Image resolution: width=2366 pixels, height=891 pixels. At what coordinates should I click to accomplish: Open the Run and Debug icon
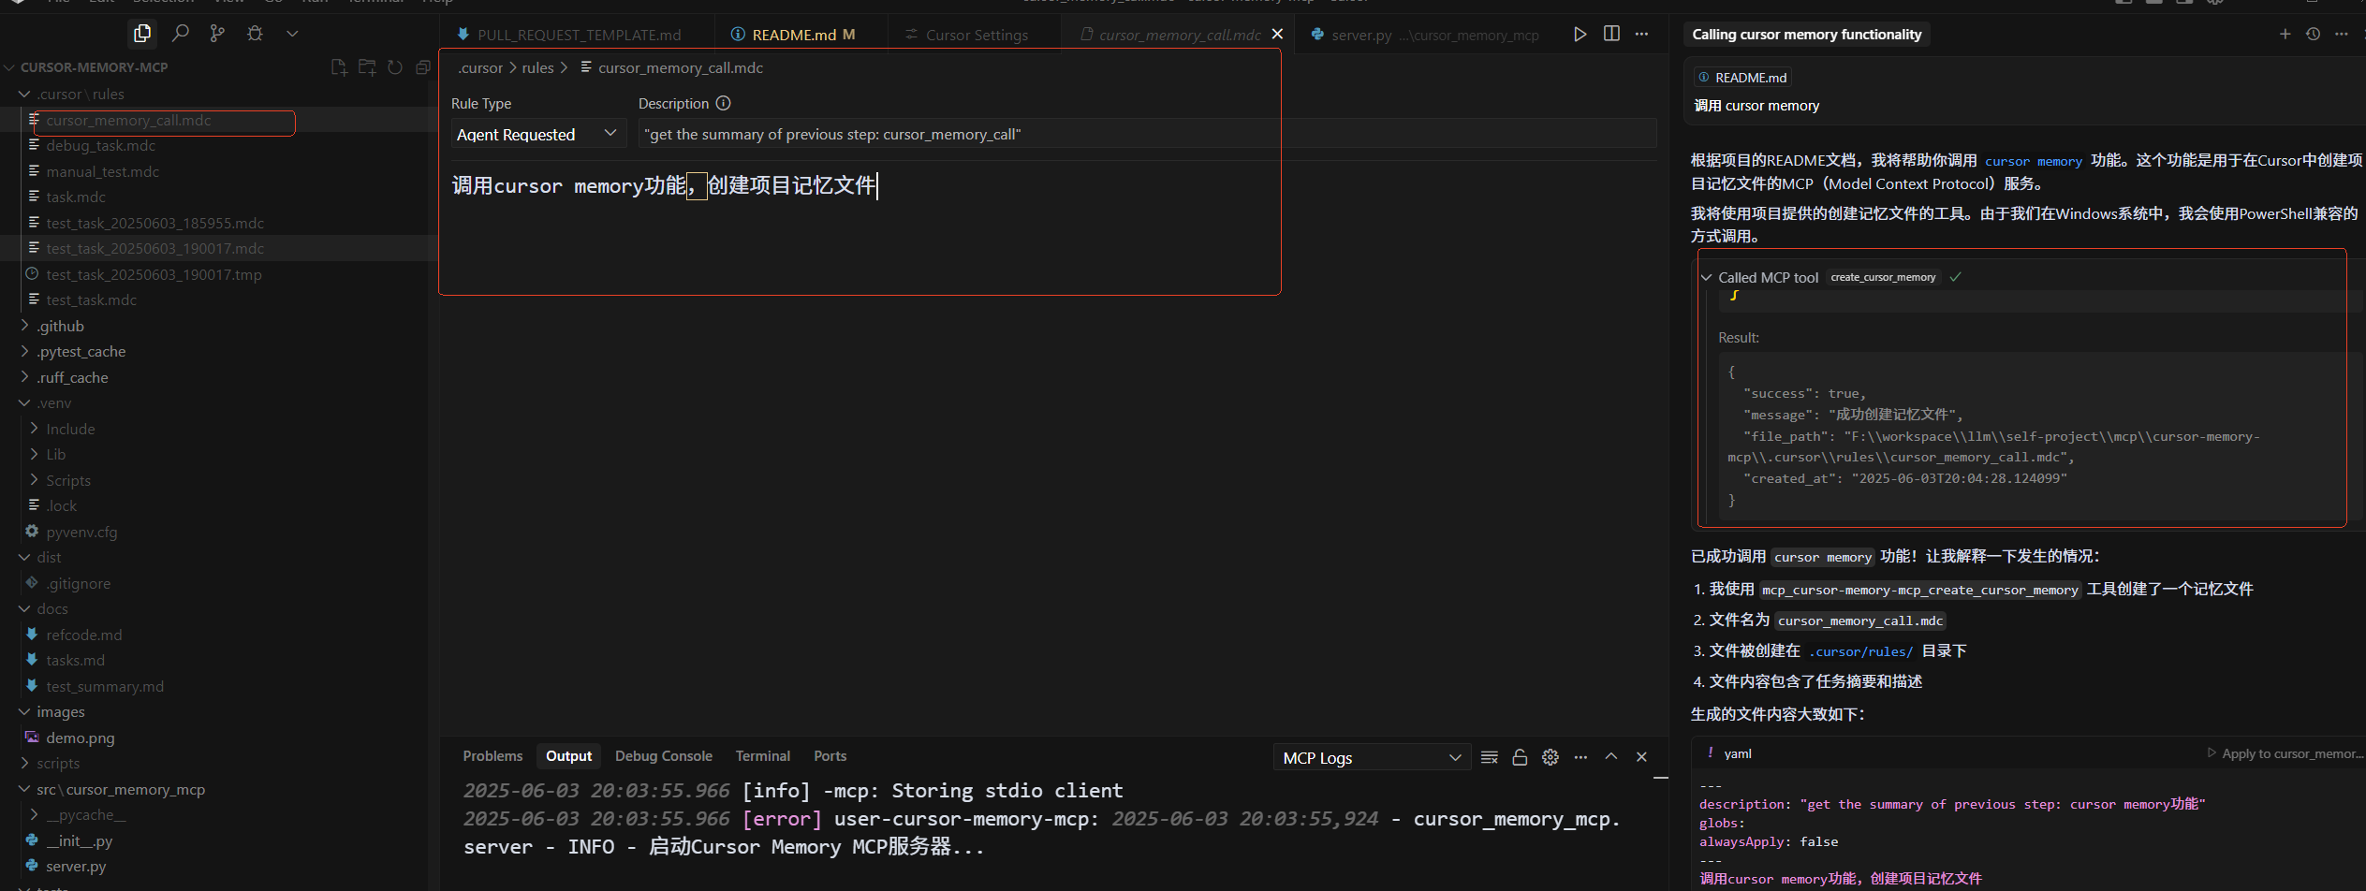255,34
